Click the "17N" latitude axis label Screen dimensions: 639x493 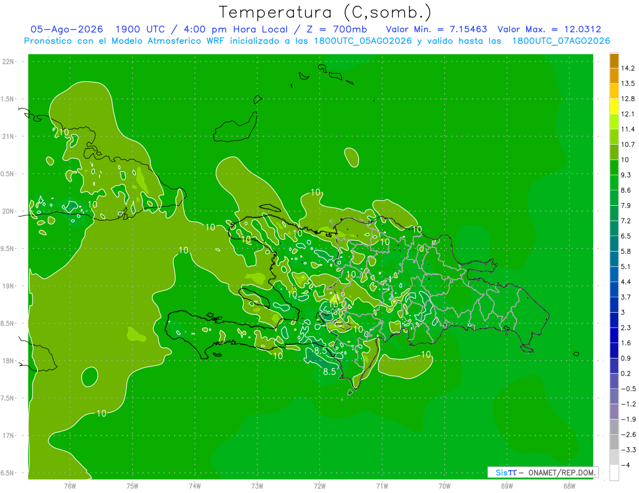tap(9, 436)
